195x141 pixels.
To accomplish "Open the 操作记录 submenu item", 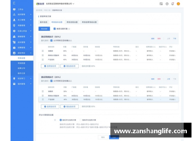I will coord(22,73).
